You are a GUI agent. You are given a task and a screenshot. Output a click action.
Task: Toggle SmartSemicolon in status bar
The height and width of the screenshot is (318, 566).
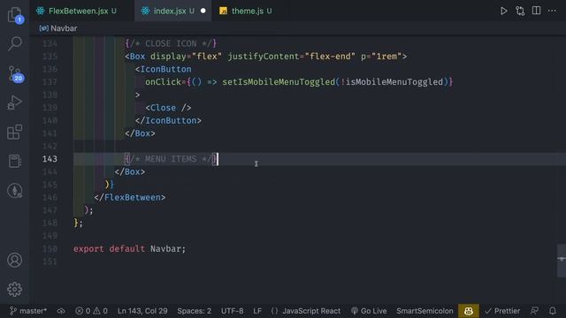424,311
